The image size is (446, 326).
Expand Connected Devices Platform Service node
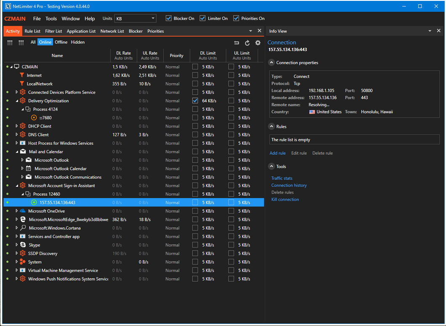pos(16,92)
